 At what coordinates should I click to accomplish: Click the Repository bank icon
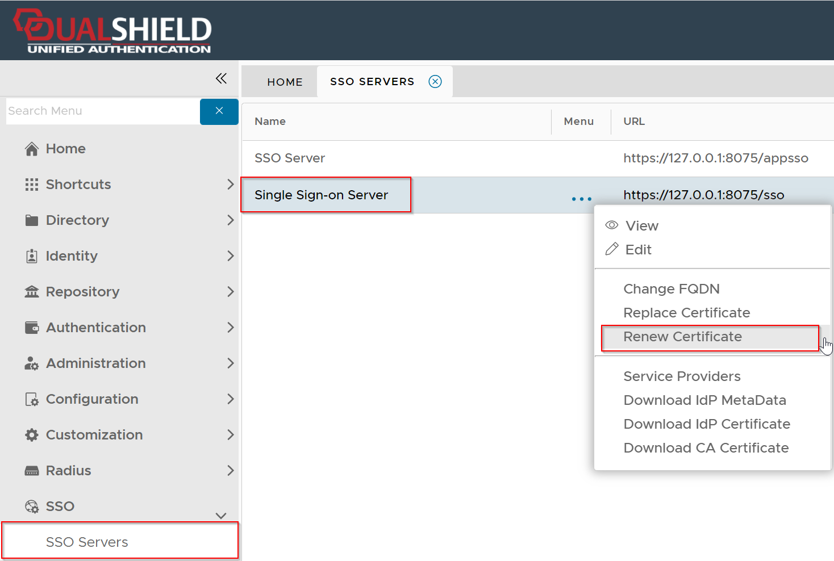pos(32,292)
